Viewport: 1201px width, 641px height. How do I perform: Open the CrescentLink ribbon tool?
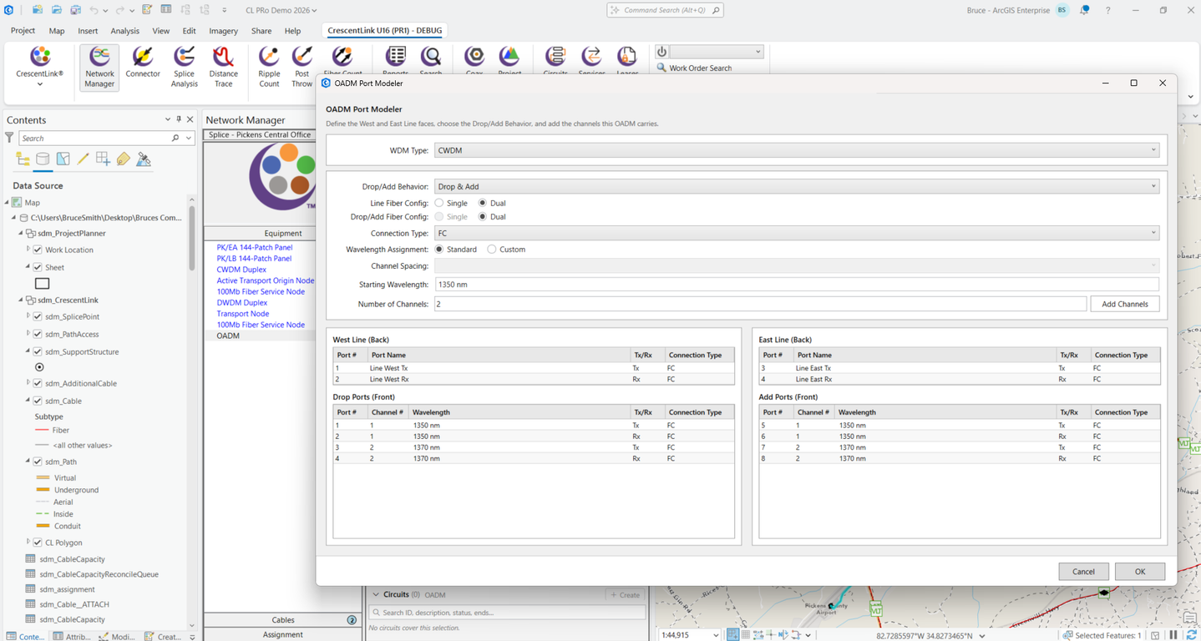(40, 65)
